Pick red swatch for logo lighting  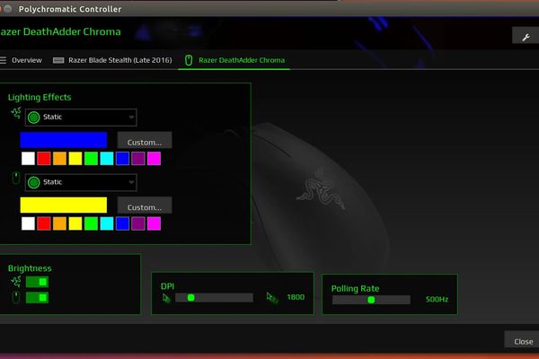(44, 159)
